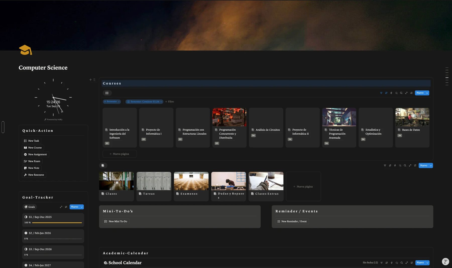Select the gallery view tab under Courses
This screenshot has width=452, height=268.
click(x=107, y=93)
